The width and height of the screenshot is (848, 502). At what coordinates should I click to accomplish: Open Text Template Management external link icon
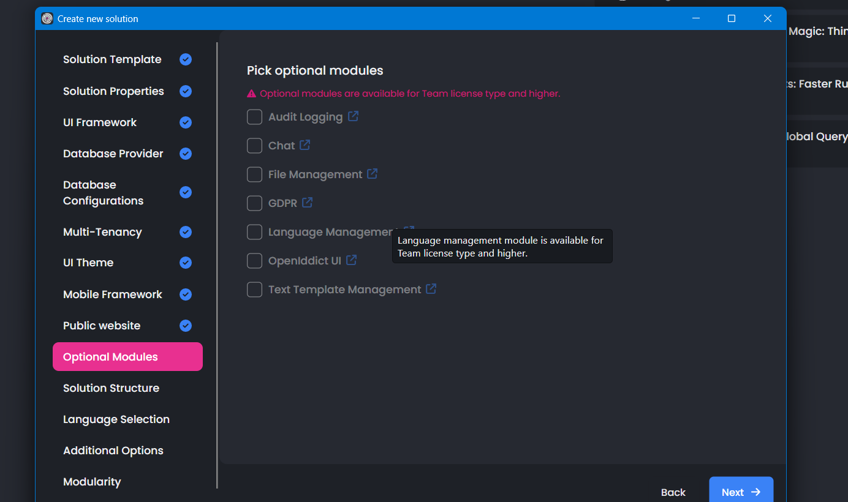(431, 289)
